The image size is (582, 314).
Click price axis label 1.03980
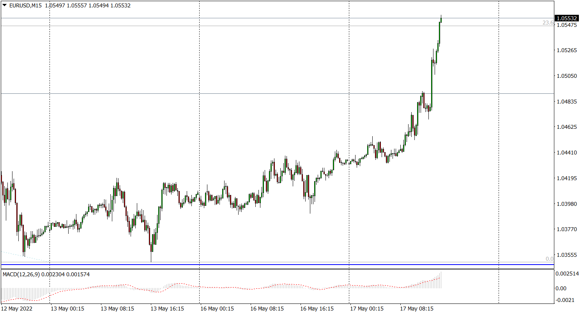pos(567,204)
